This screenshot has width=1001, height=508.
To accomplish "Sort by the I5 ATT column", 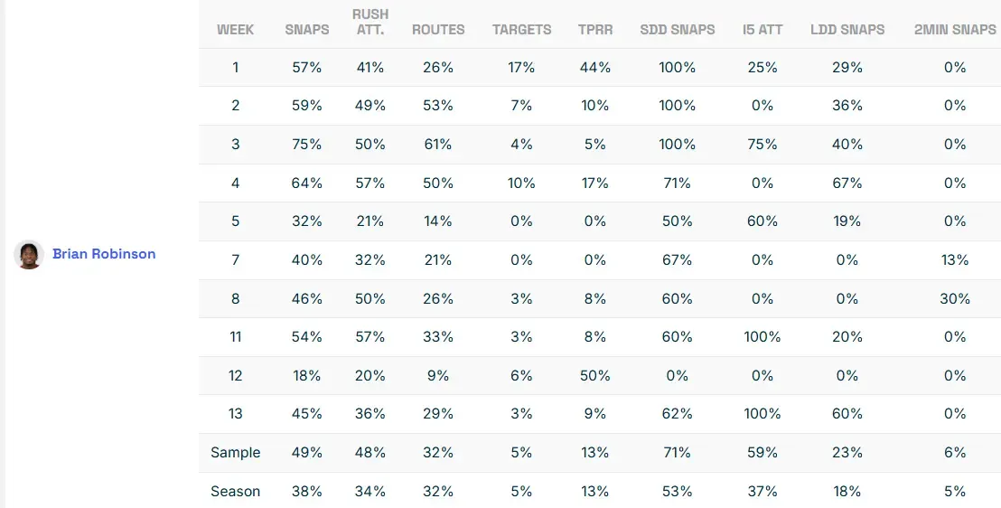I will (762, 30).
